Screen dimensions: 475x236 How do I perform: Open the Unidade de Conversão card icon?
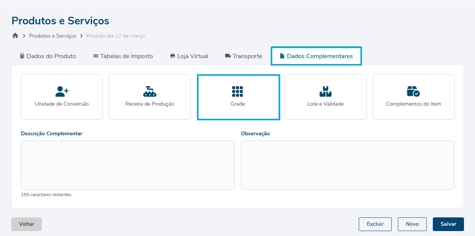tap(62, 91)
